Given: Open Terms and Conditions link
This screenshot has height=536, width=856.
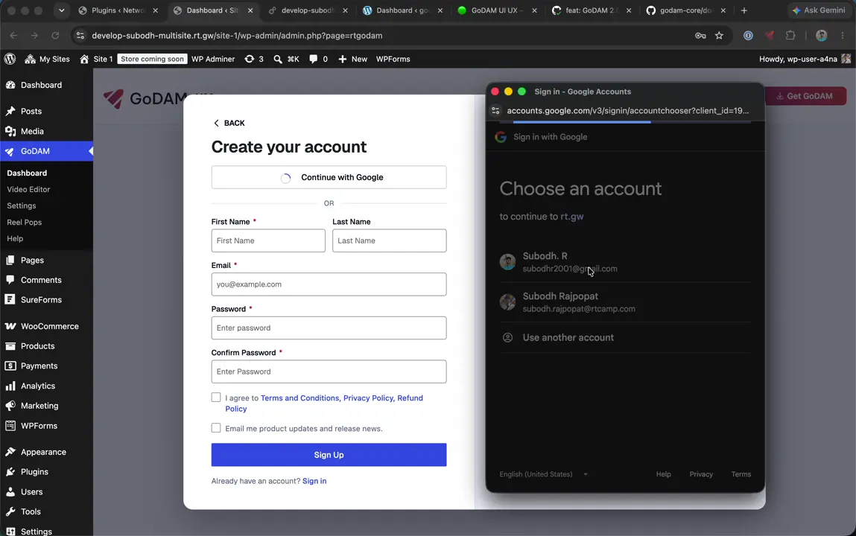Looking at the screenshot, I should [299, 398].
